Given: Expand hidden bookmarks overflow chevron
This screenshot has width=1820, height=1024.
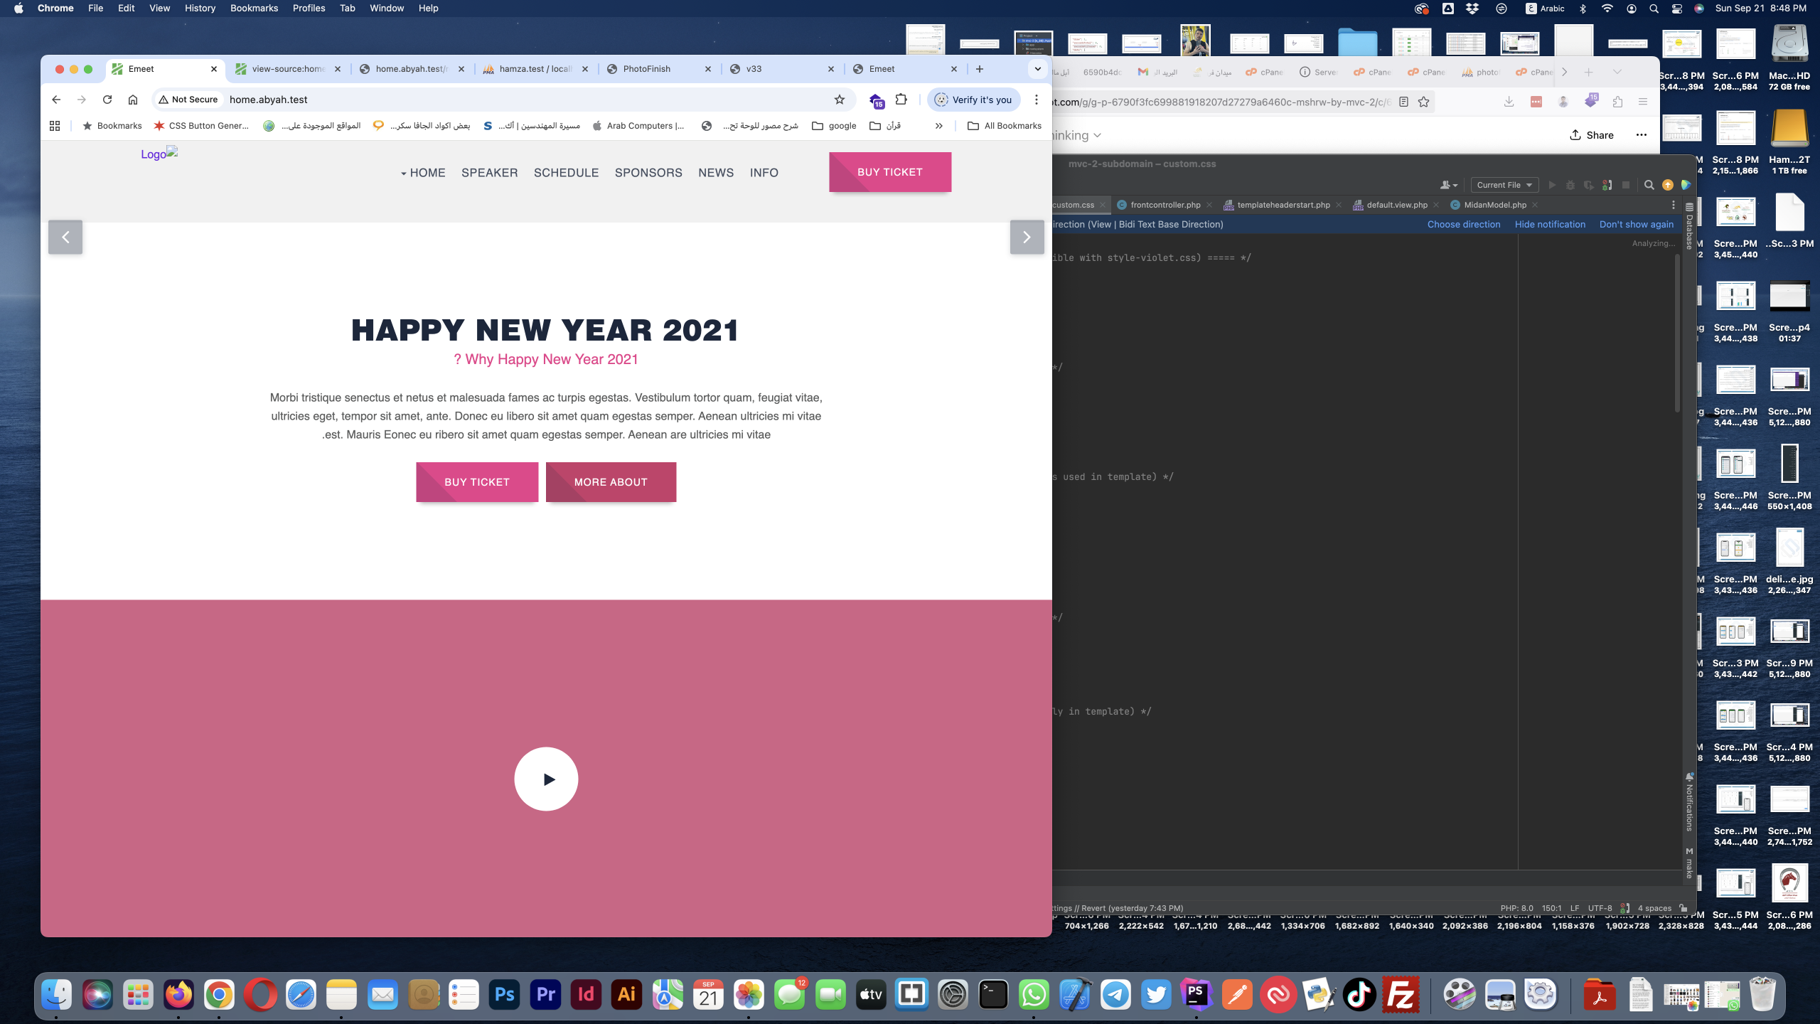Looking at the screenshot, I should pyautogui.click(x=938, y=126).
